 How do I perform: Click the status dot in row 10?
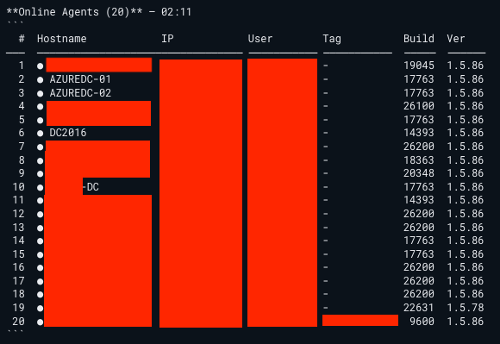point(40,187)
